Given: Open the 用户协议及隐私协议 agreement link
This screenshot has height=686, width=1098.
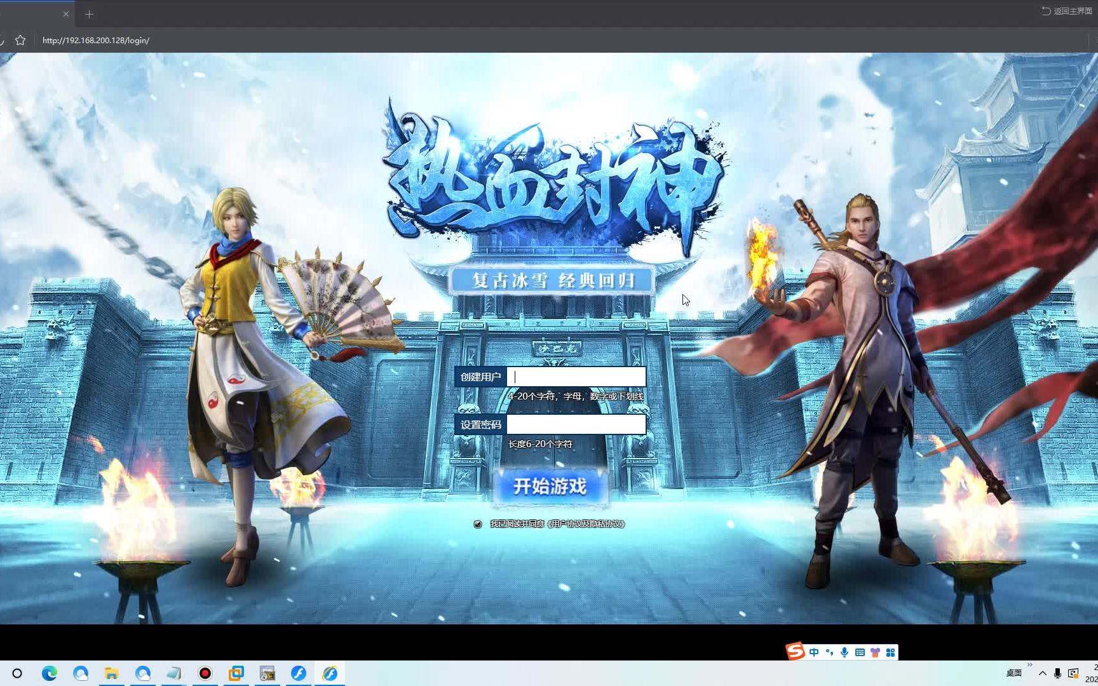Looking at the screenshot, I should tap(586, 524).
